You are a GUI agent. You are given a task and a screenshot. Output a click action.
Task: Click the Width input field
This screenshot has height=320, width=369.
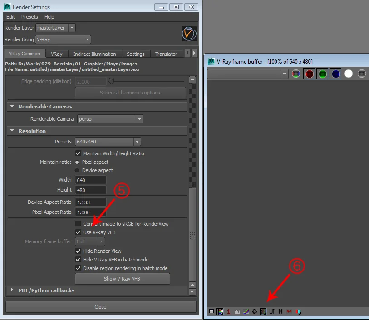(91, 180)
